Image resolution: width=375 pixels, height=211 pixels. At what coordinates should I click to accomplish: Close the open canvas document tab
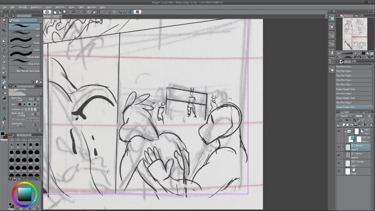pos(60,17)
